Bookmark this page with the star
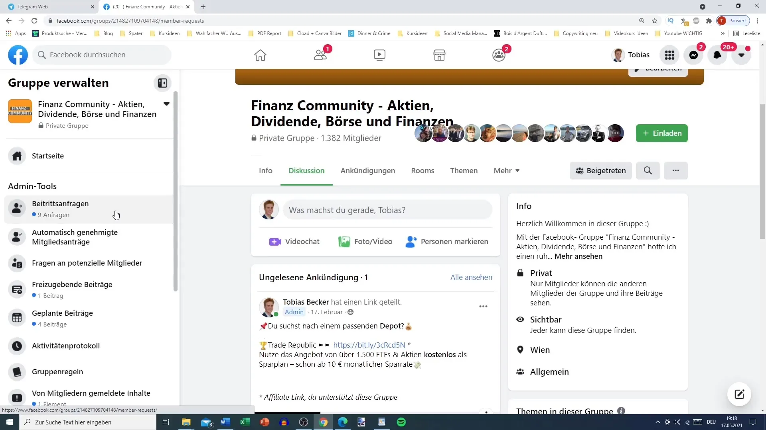The width and height of the screenshot is (766, 430). pyautogui.click(x=655, y=21)
